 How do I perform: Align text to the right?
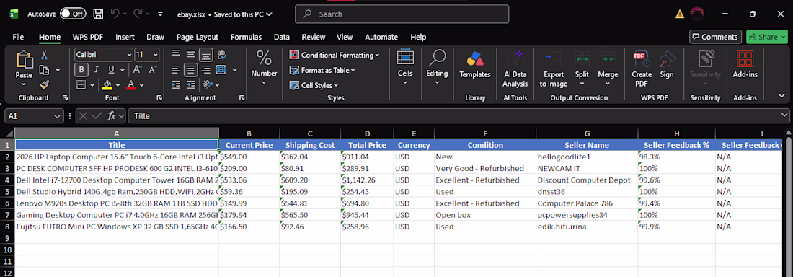pos(206,69)
